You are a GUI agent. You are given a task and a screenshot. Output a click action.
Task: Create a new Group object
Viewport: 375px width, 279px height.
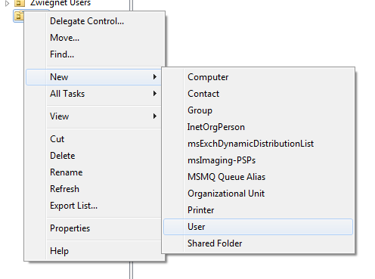point(258,110)
